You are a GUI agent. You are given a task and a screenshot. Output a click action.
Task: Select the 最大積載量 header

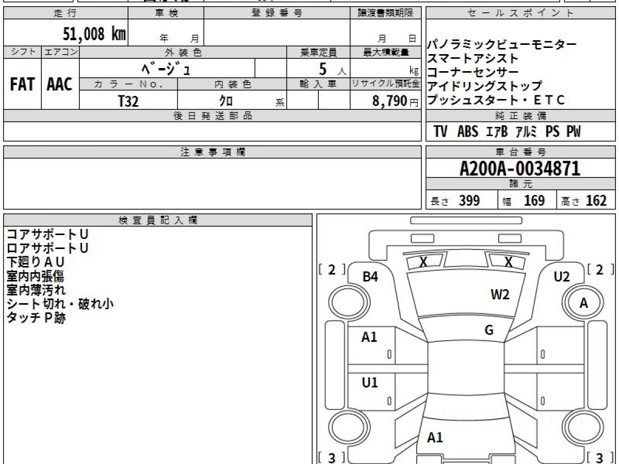(386, 52)
